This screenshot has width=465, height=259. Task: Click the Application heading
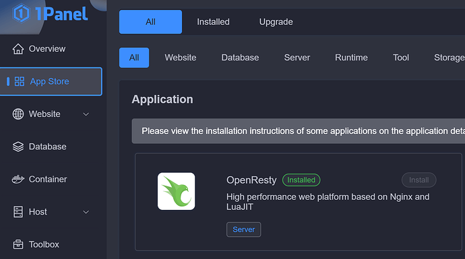click(x=162, y=99)
